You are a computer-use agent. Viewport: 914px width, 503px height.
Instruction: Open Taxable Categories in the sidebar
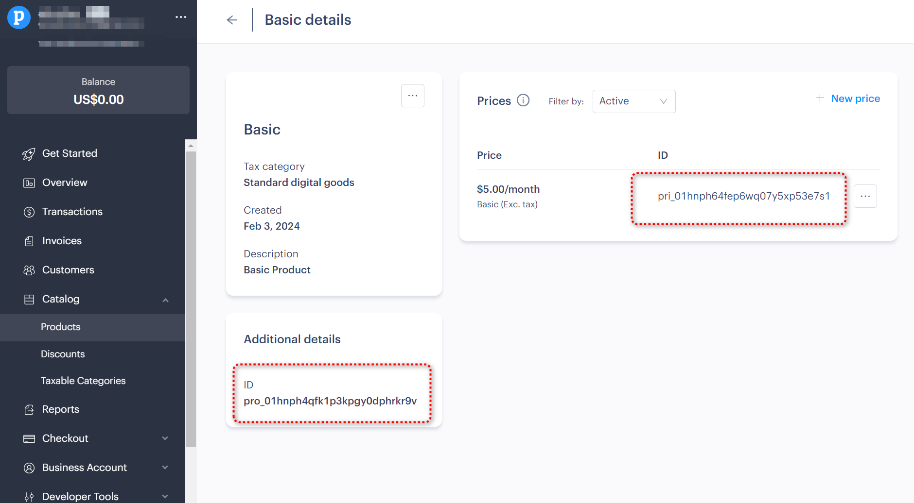[83, 381]
